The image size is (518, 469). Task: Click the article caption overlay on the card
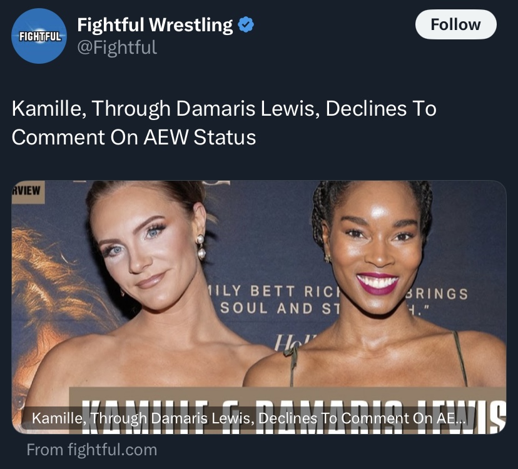(x=248, y=418)
